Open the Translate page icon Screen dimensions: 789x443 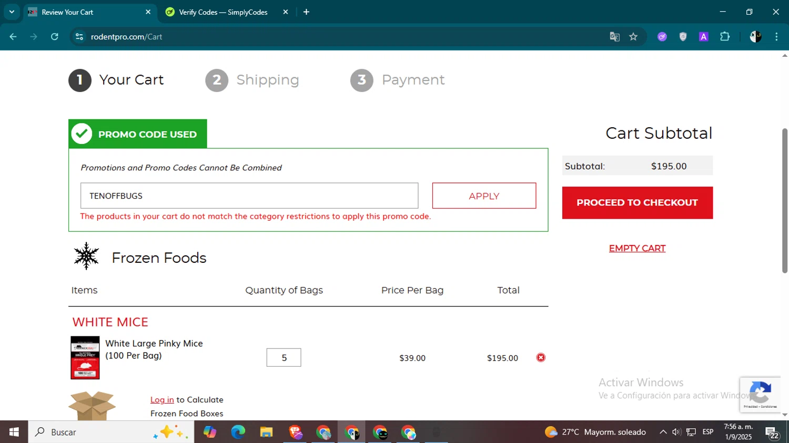(x=614, y=37)
